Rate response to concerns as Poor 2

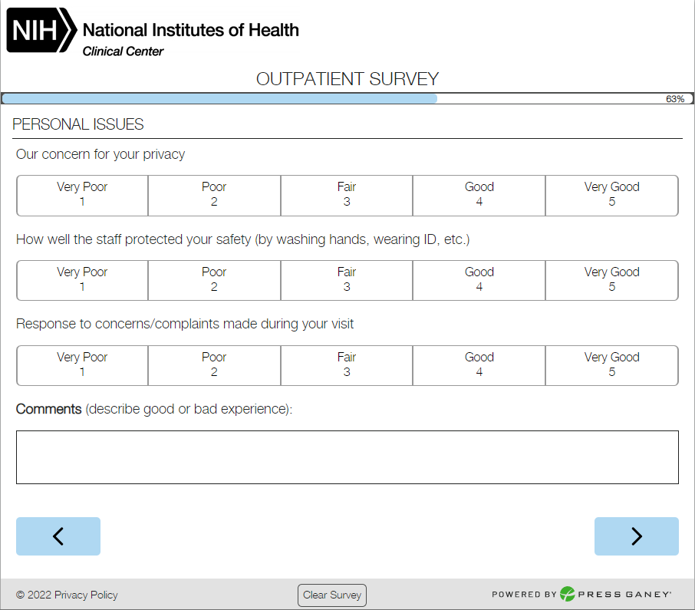click(214, 365)
